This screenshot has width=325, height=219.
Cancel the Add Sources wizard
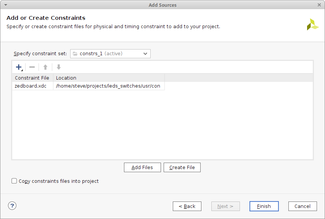(302, 206)
